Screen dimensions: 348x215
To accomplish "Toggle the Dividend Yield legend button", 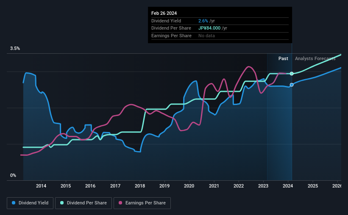I will tap(30, 203).
